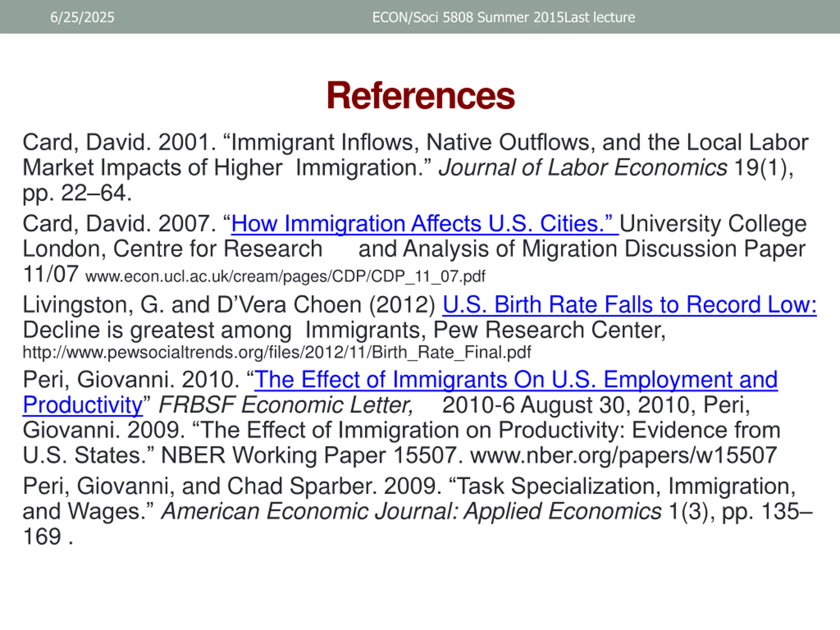Click the 'References' slide title
Viewport: 840px width, 630px height.
[420, 96]
